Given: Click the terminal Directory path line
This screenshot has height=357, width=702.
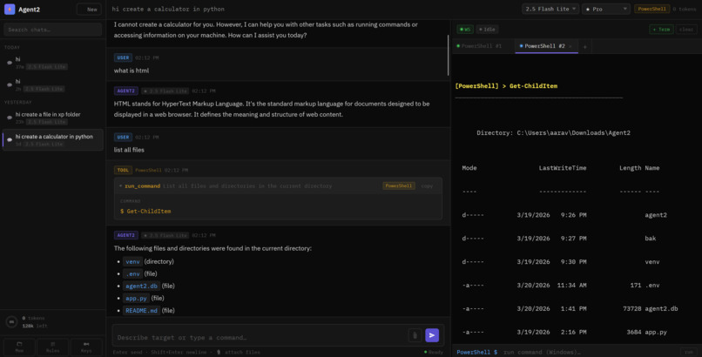Looking at the screenshot, I should tap(553, 133).
